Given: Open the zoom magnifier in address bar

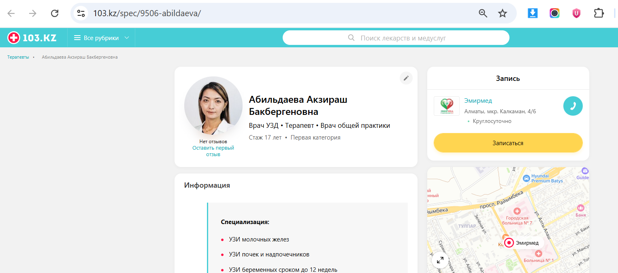Looking at the screenshot, I should (483, 13).
